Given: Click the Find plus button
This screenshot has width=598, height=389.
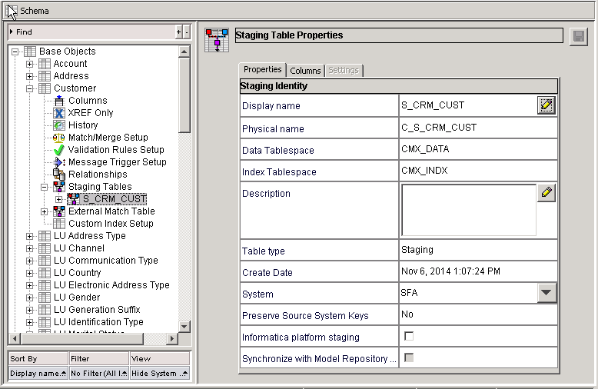Looking at the screenshot, I should (178, 32).
